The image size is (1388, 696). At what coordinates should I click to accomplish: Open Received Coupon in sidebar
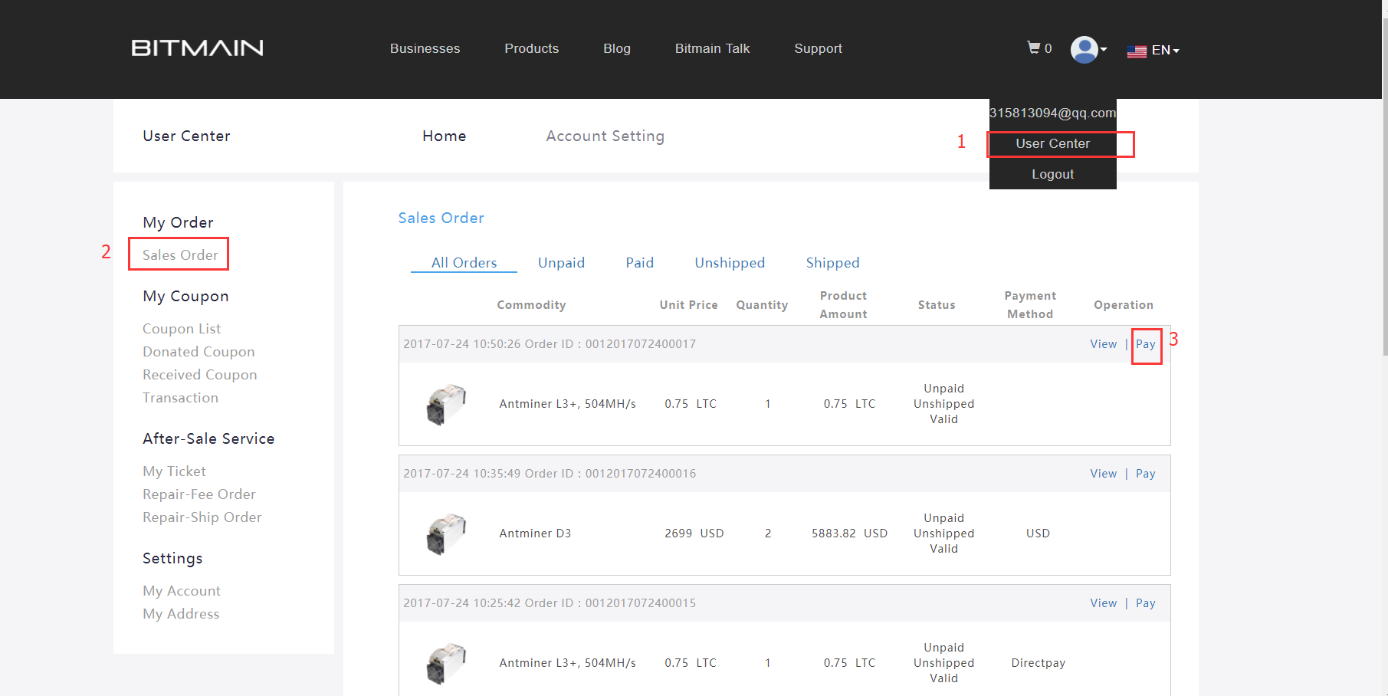[x=199, y=374]
